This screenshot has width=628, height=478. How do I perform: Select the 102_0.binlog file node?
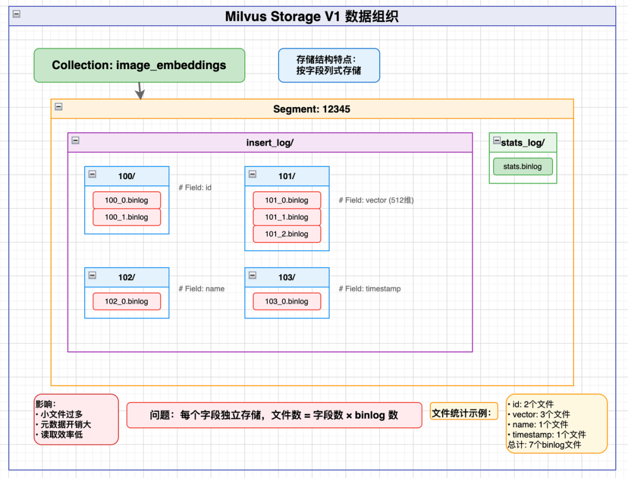pyautogui.click(x=127, y=301)
